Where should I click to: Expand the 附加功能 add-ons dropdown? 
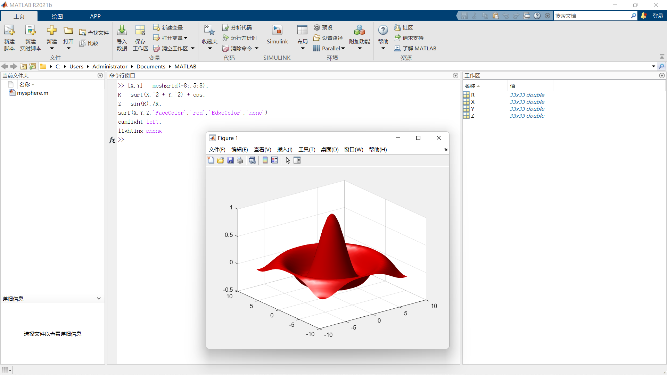(360, 48)
